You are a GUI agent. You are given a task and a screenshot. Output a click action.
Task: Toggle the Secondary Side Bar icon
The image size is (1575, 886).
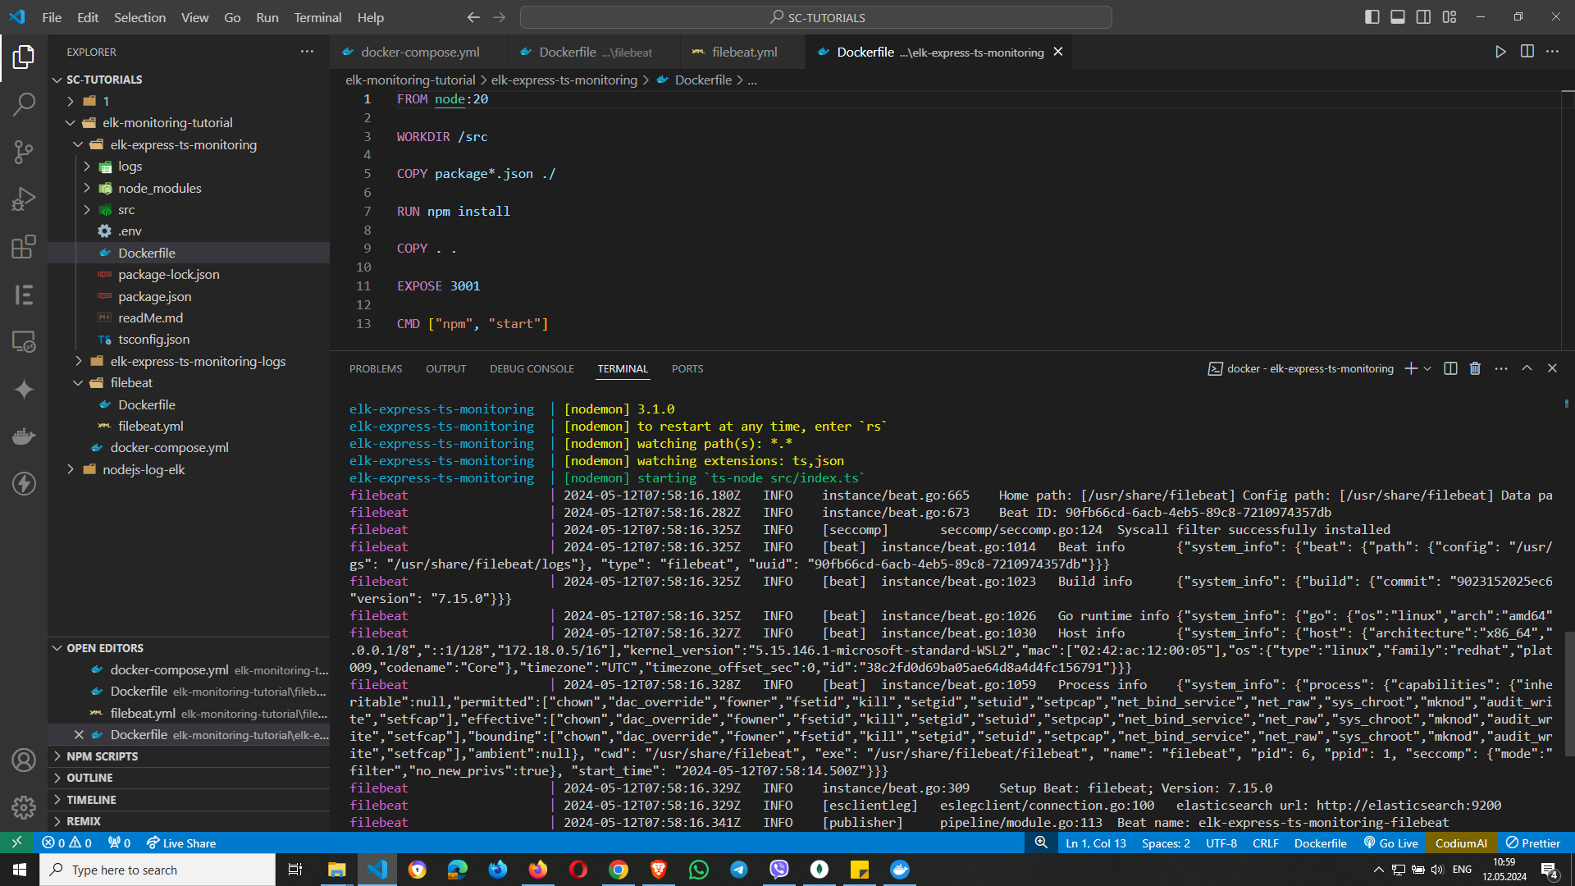click(x=1423, y=16)
